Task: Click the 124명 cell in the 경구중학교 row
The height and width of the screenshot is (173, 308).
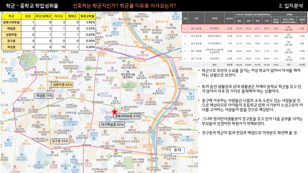Action: [x=229, y=28]
